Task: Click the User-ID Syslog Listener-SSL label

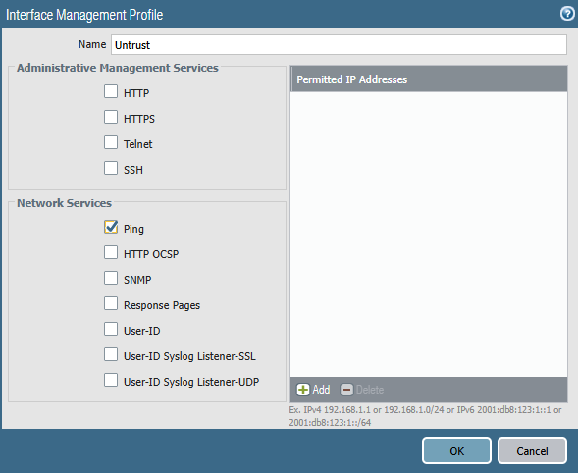Action: [189, 356]
